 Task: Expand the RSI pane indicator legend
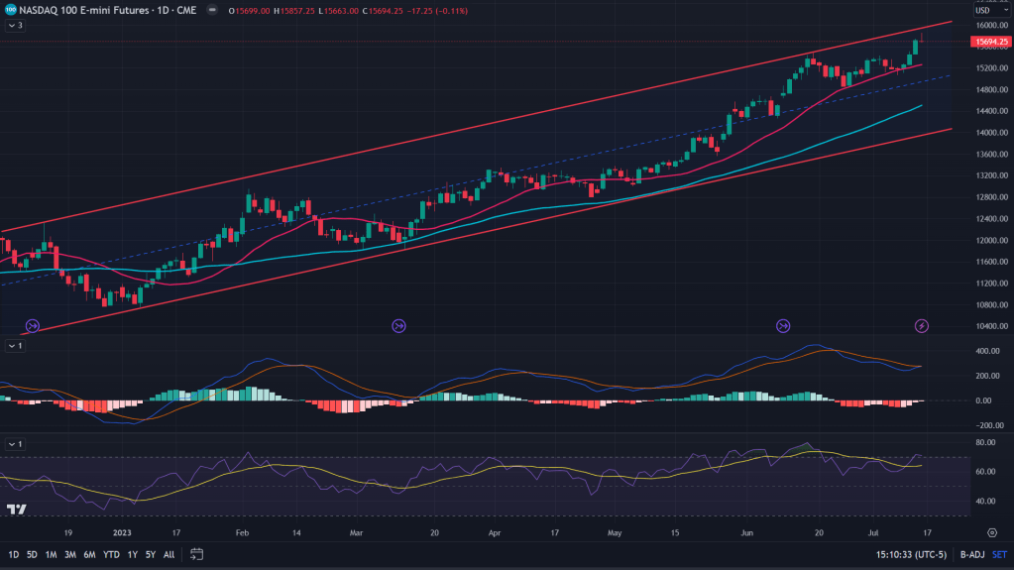pyautogui.click(x=15, y=443)
